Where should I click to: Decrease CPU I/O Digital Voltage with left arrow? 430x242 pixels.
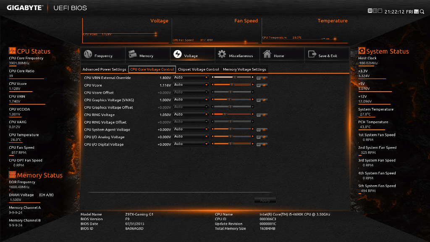click(x=212, y=144)
